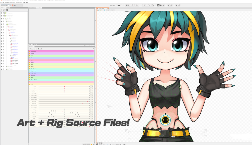Click the Solo button in canvas toolbar
The image size is (252, 145).
tap(113, 10)
